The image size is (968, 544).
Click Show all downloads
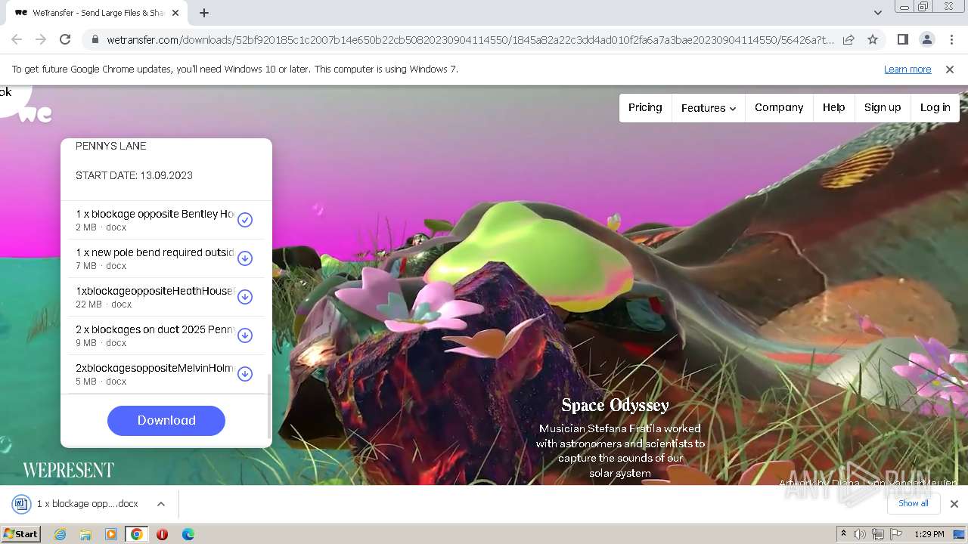(914, 503)
